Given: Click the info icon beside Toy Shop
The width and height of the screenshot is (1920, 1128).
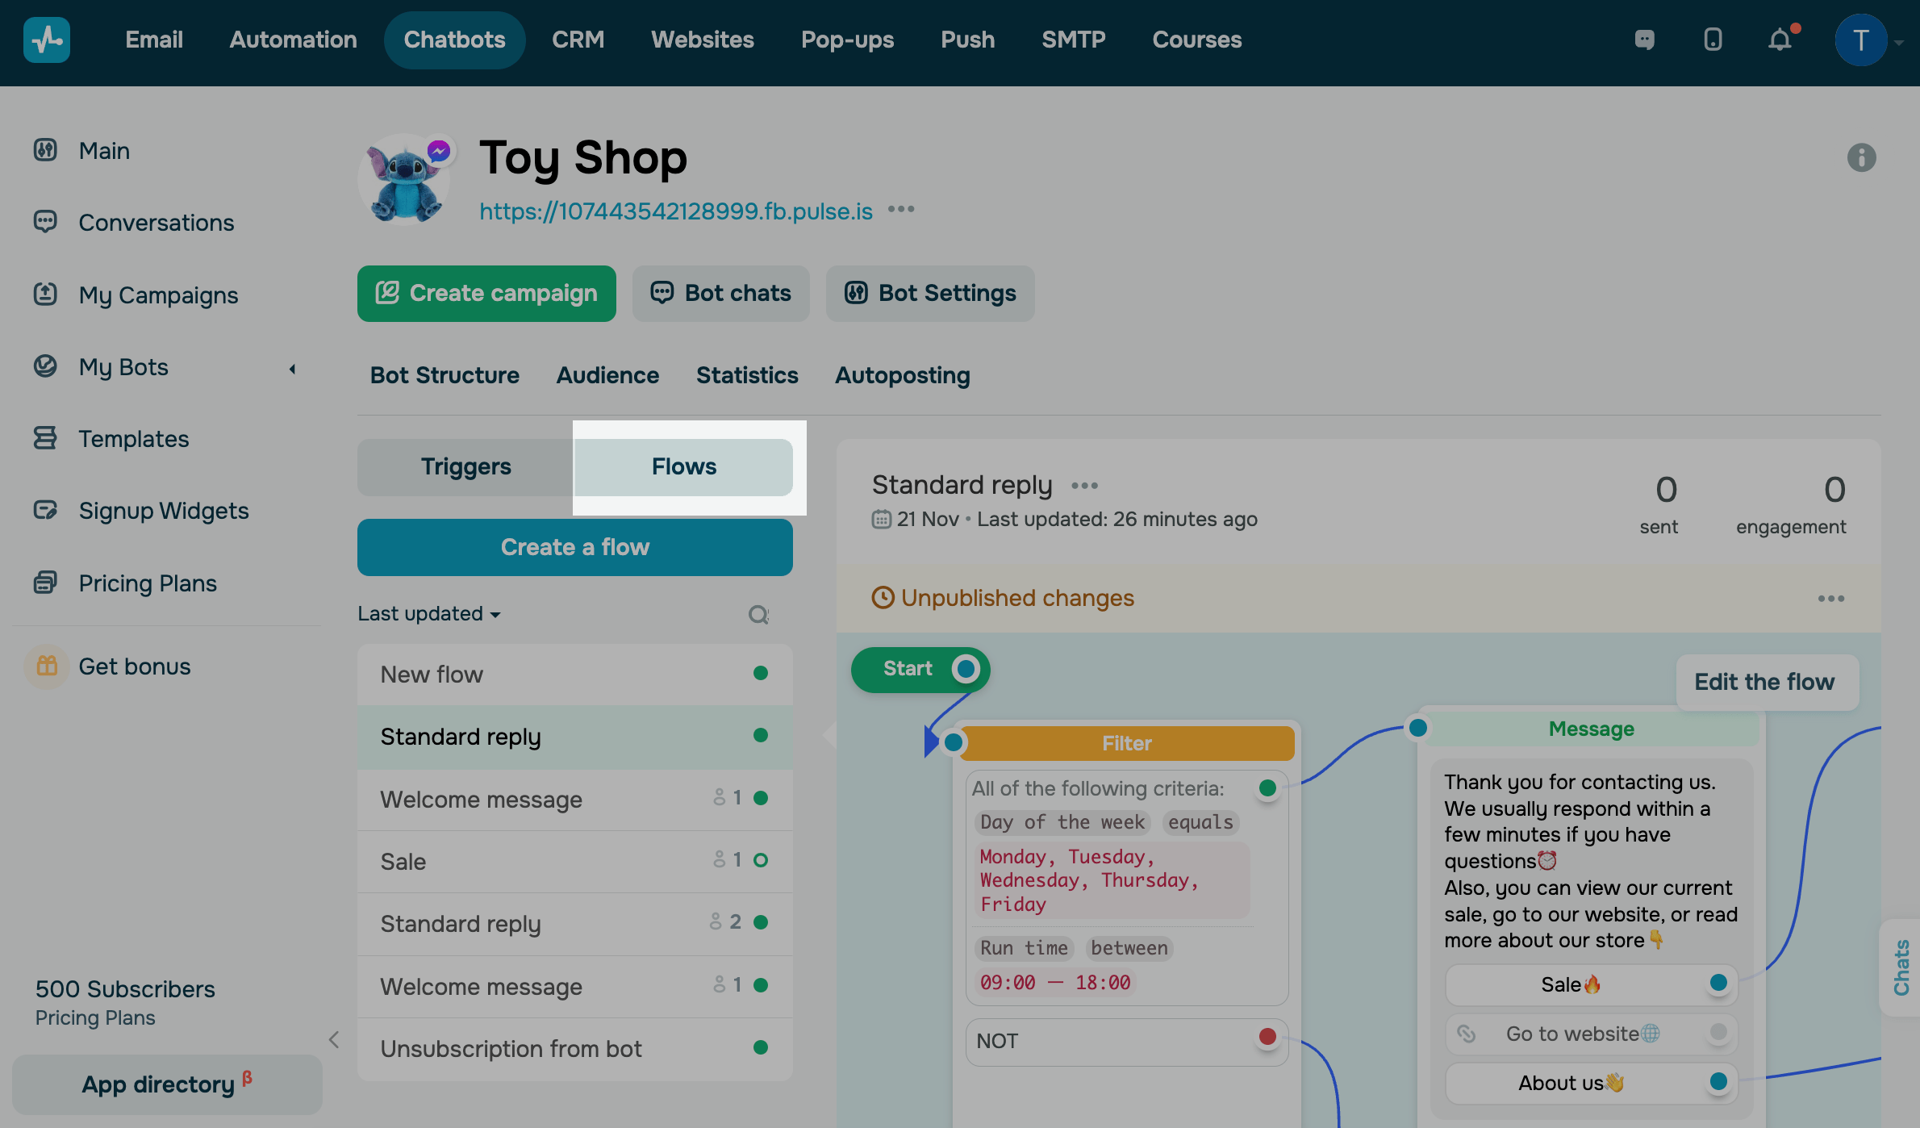Looking at the screenshot, I should point(1861,157).
